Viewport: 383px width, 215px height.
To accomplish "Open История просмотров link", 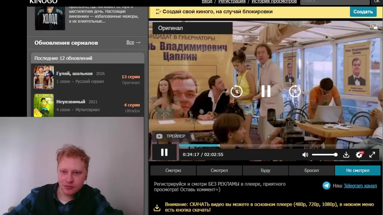I will [x=274, y=1].
